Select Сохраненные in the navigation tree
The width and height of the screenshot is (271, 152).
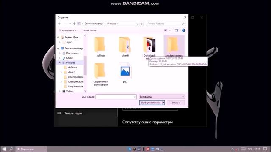pyautogui.click(x=75, y=87)
